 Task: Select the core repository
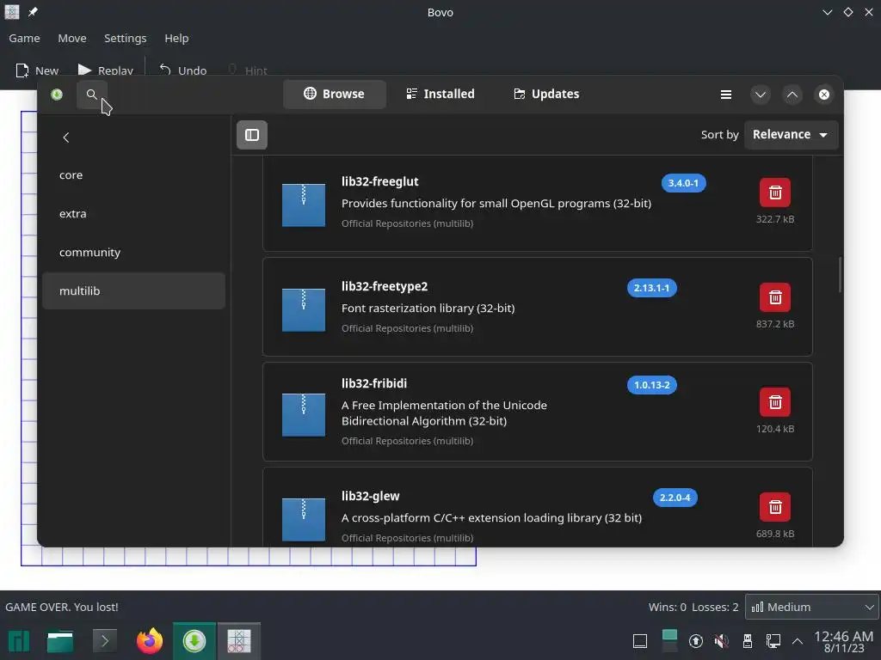tap(133, 175)
